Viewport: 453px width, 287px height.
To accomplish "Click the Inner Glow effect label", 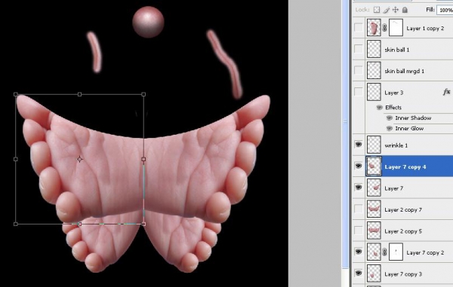I will tap(409, 128).
